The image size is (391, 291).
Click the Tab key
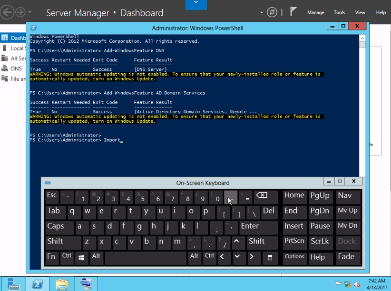pos(55,212)
